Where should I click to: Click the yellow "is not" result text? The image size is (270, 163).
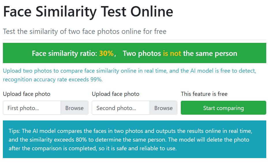pyautogui.click(x=172, y=53)
